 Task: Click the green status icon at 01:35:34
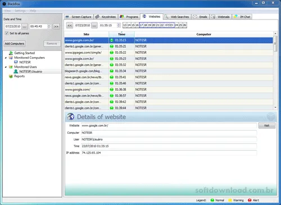pyautogui.click(x=112, y=71)
